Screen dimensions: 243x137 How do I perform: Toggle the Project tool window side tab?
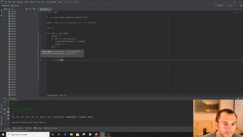[x=2, y=13]
